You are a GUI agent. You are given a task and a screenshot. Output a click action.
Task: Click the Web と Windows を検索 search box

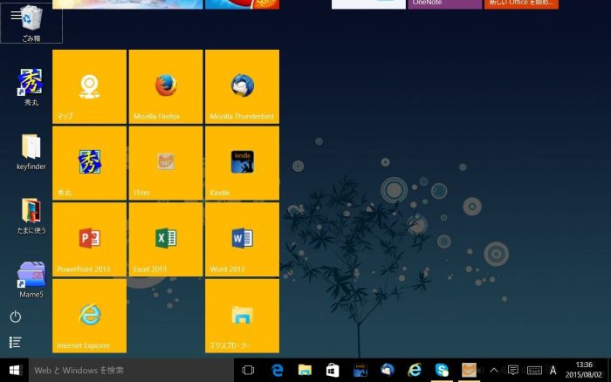(131, 371)
